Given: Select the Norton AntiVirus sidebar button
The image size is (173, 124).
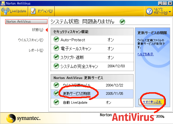Looking at the screenshot, I should pyautogui.click(x=26, y=21).
